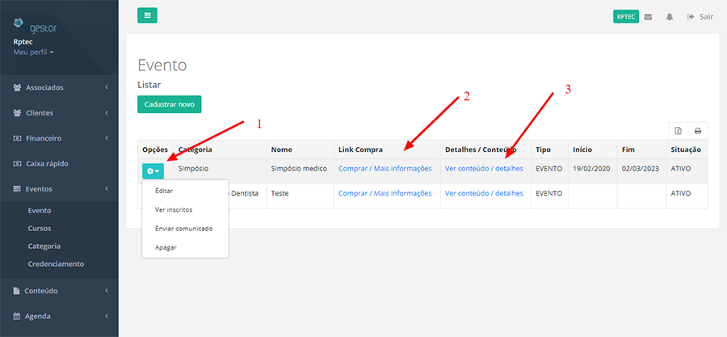
Task: Select Enviar comunicado menu entry
Action: 183,228
